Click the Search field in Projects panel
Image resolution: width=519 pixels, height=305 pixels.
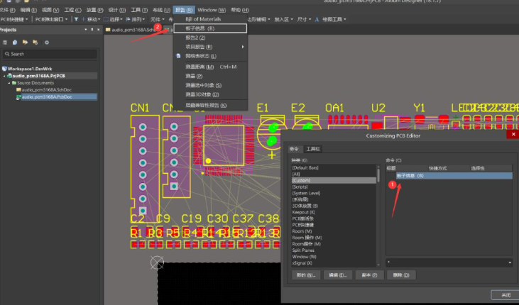coord(50,54)
